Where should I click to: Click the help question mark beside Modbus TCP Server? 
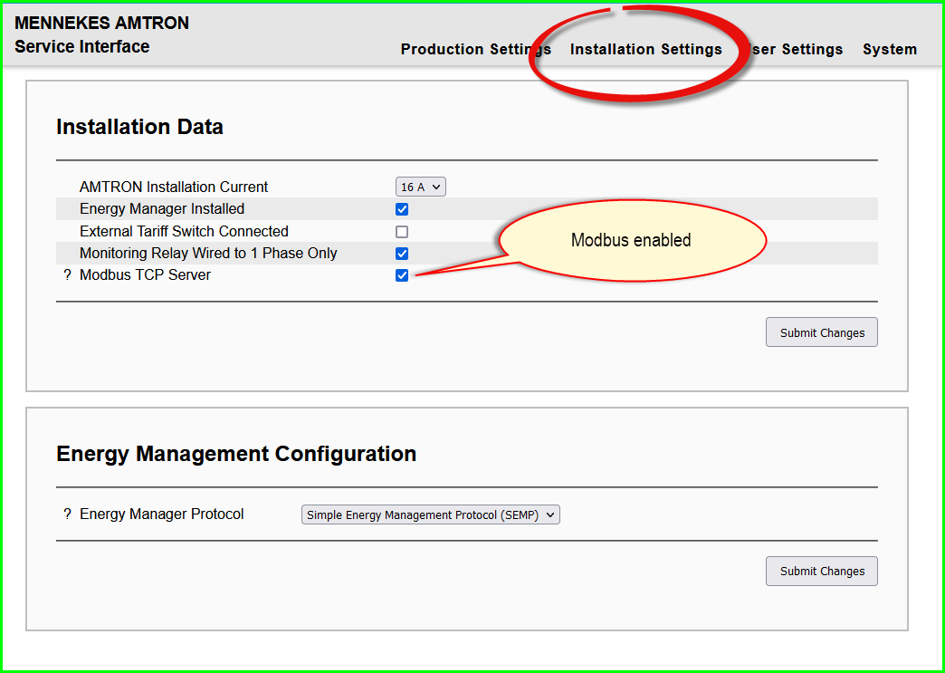[67, 275]
